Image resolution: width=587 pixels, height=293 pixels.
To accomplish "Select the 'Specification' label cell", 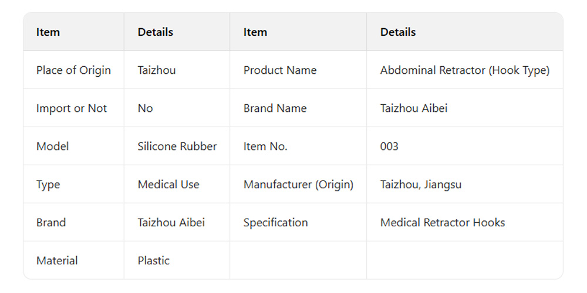I will click(275, 223).
